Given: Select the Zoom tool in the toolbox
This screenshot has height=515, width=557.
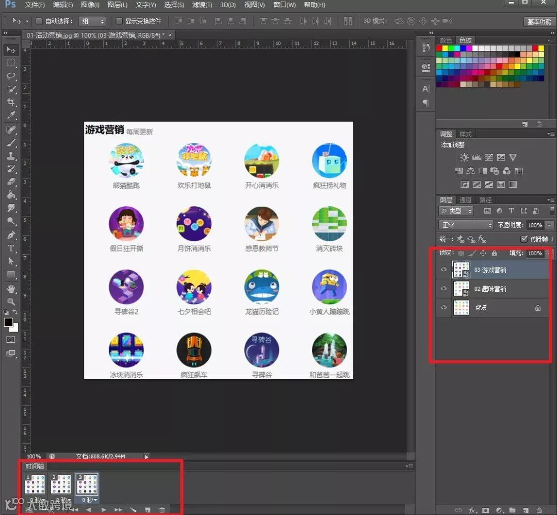Looking at the screenshot, I should pos(11,302).
